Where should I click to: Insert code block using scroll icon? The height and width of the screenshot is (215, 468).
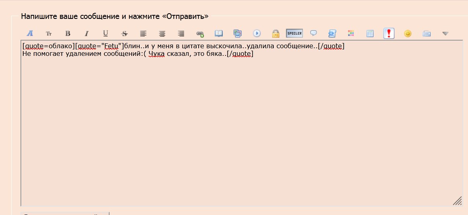click(x=332, y=33)
